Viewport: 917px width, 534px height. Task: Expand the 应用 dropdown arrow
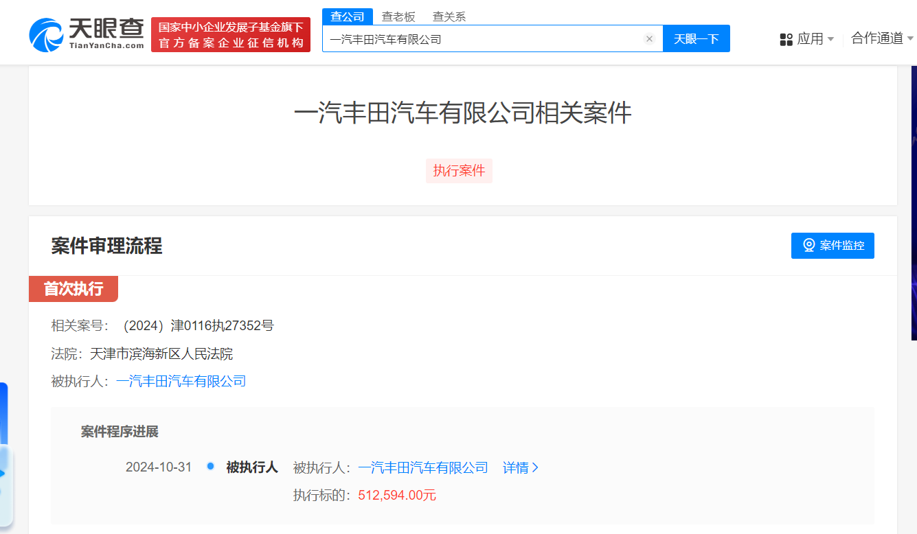tap(830, 39)
